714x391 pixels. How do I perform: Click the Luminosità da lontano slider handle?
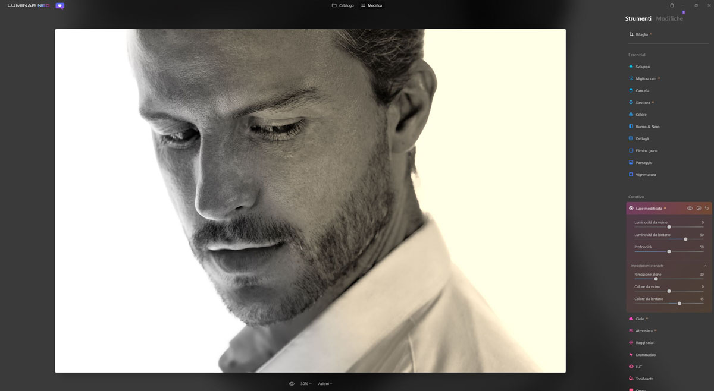(685, 239)
